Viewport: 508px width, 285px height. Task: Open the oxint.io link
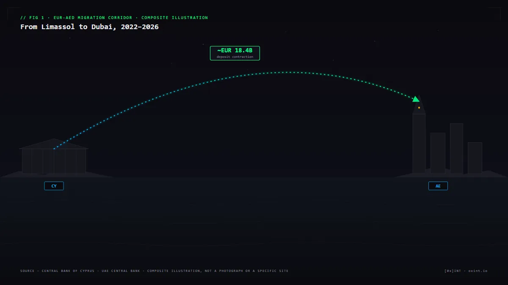pos(478,271)
